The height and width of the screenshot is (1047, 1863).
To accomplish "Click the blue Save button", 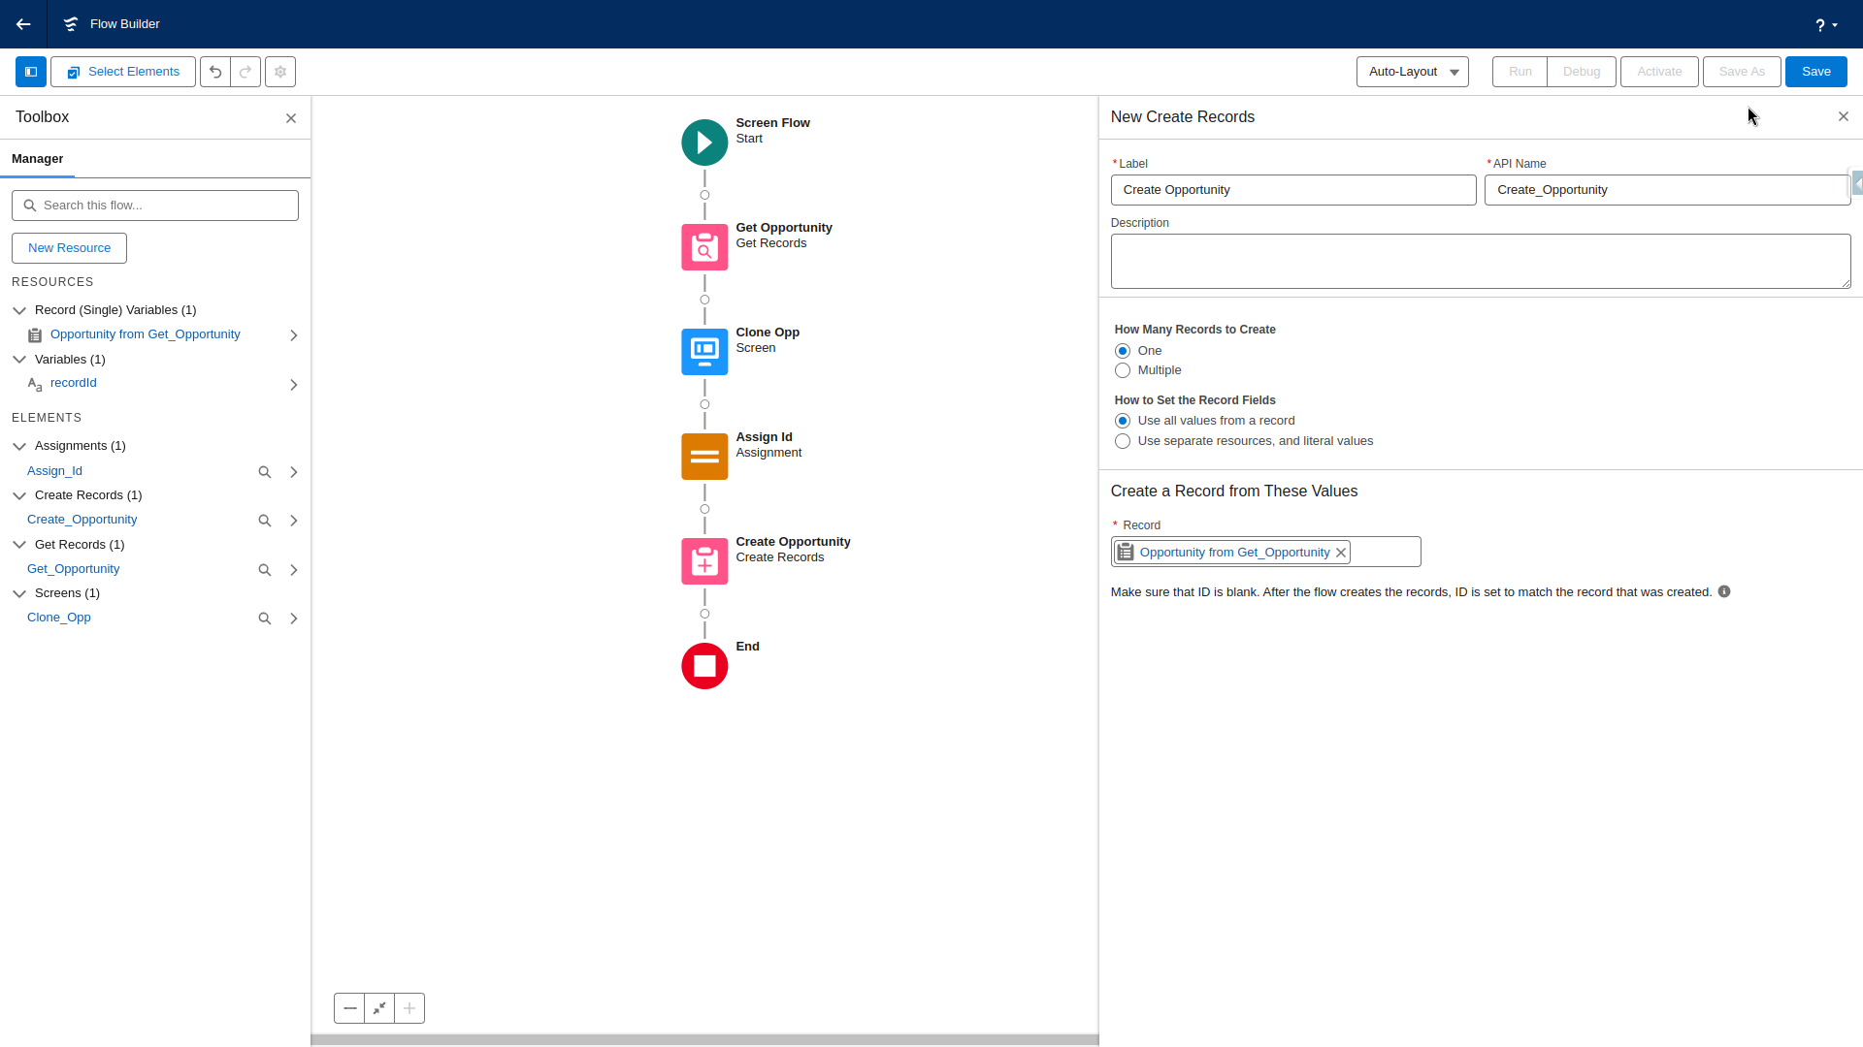I will pyautogui.click(x=1815, y=72).
